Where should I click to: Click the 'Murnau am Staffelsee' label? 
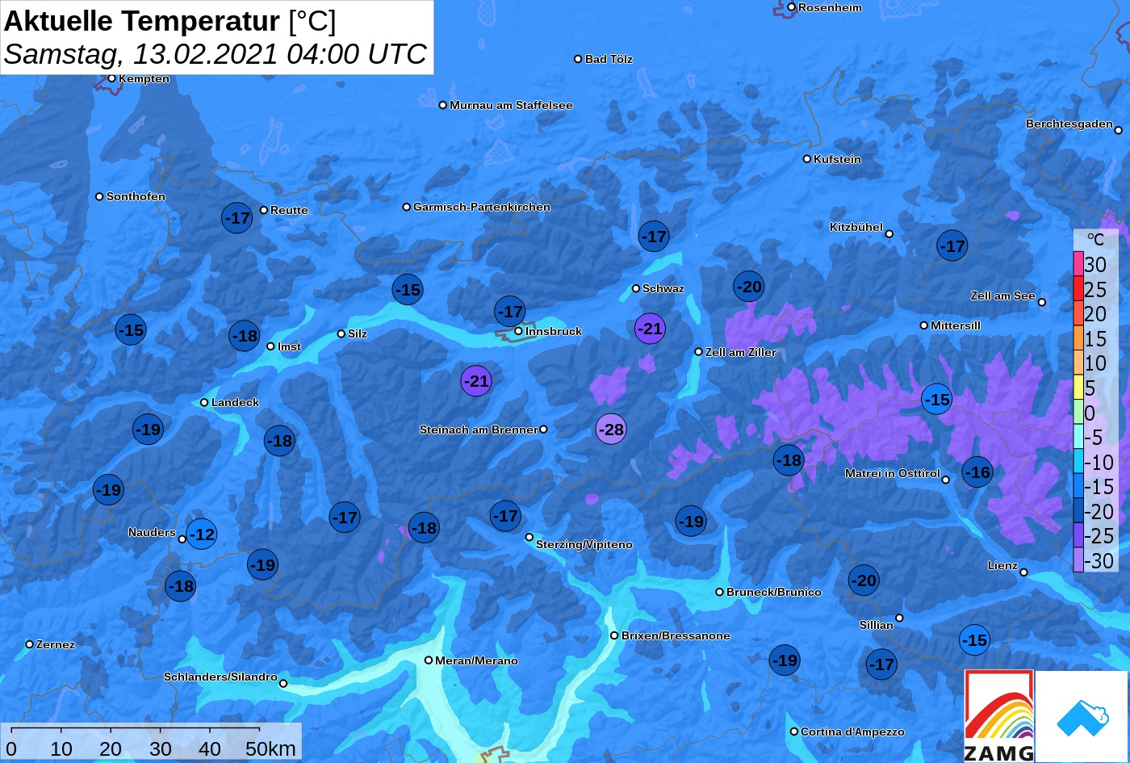[511, 105]
